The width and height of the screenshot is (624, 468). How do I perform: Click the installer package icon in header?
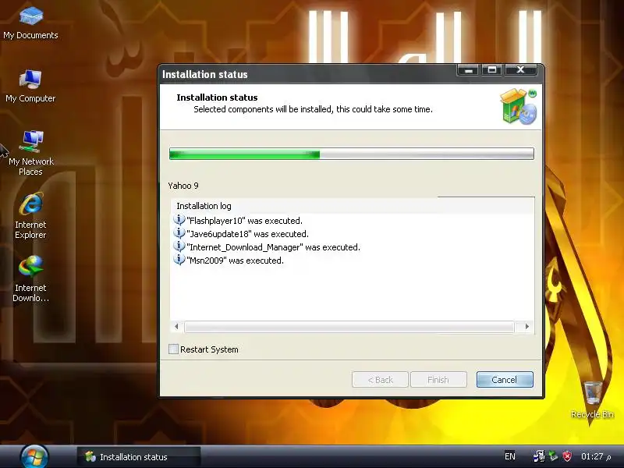click(519, 106)
